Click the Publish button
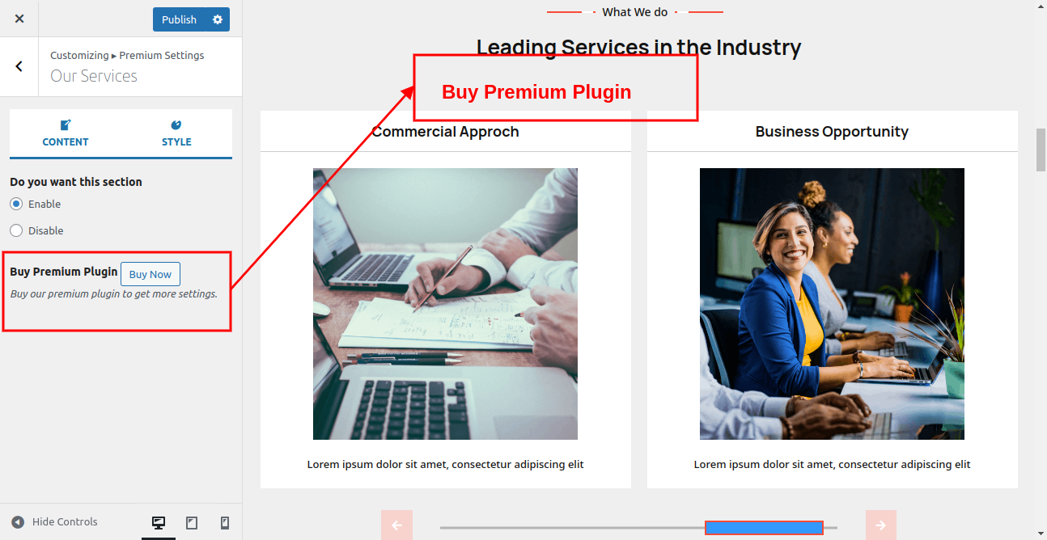Viewport: 1047px width, 540px height. [179, 19]
